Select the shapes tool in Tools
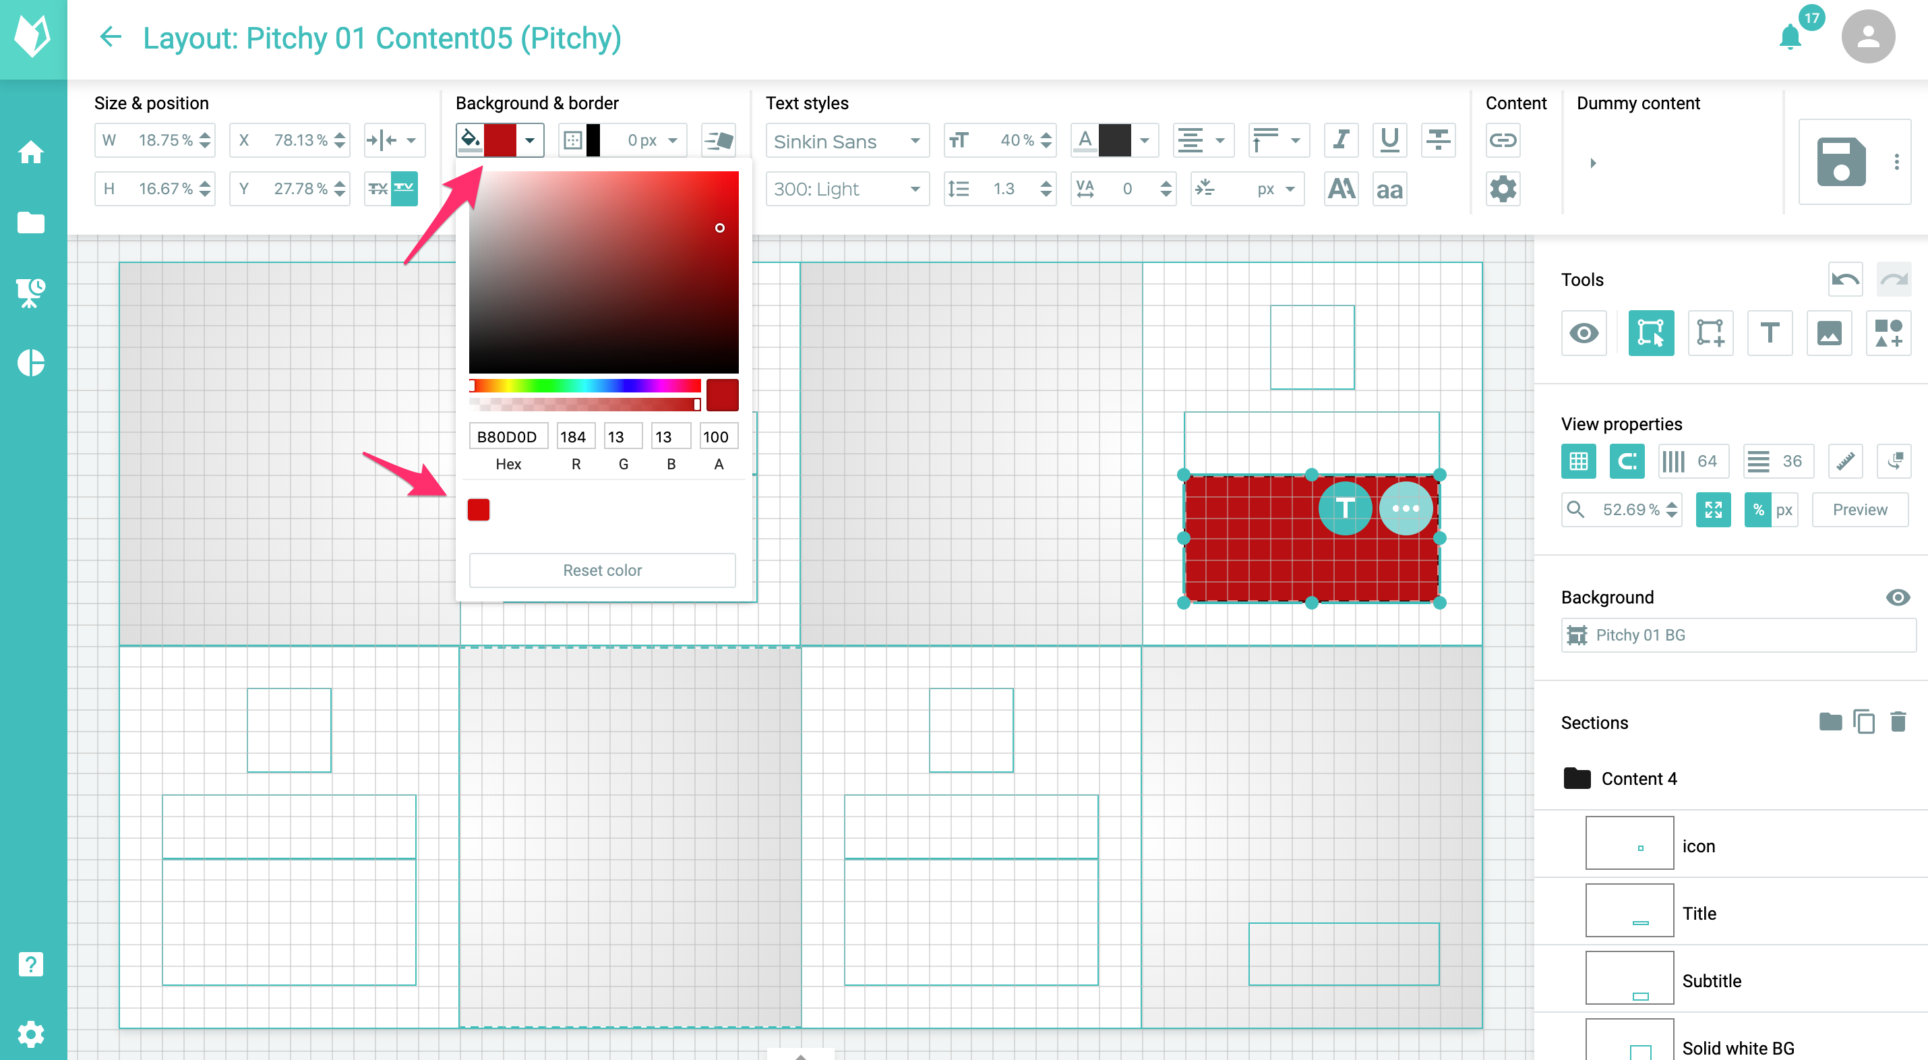 click(1889, 333)
